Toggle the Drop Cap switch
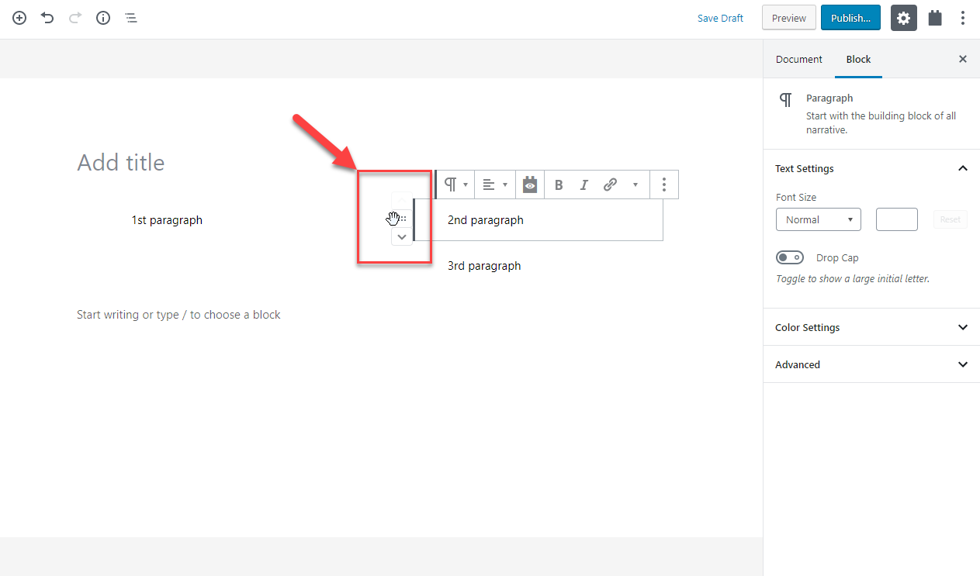The image size is (980, 576). click(x=789, y=257)
